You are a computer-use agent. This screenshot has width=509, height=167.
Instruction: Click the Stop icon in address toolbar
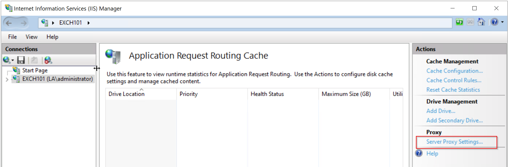tap(470, 22)
